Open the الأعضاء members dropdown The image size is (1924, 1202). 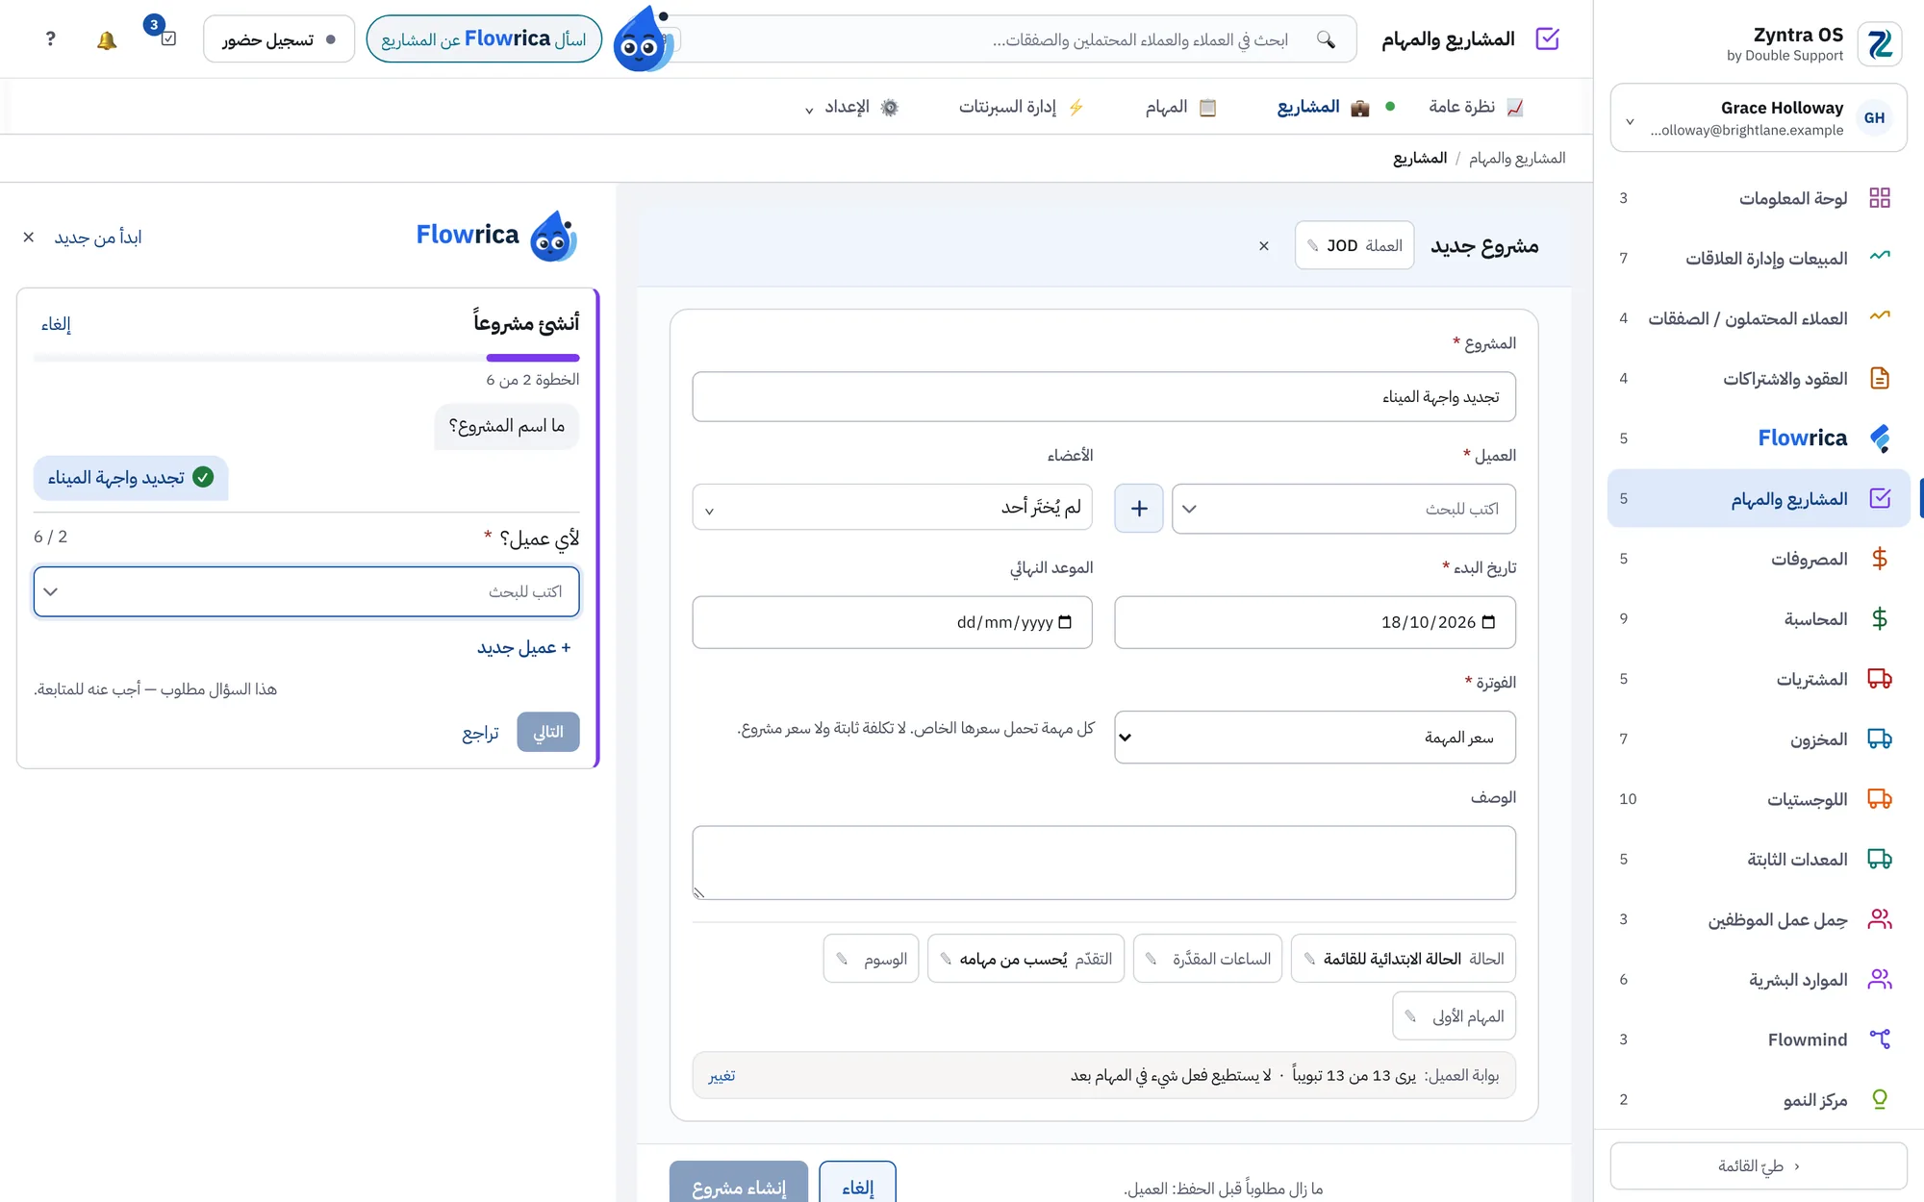click(892, 507)
